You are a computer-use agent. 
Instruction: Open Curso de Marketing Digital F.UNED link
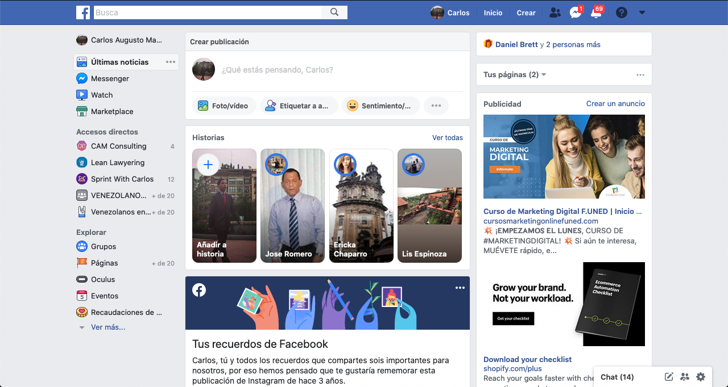pyautogui.click(x=562, y=211)
